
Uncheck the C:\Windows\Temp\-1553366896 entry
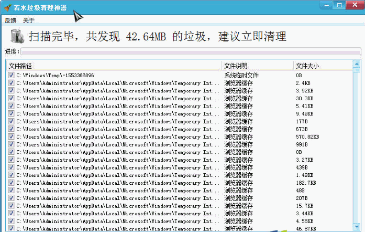(x=11, y=75)
